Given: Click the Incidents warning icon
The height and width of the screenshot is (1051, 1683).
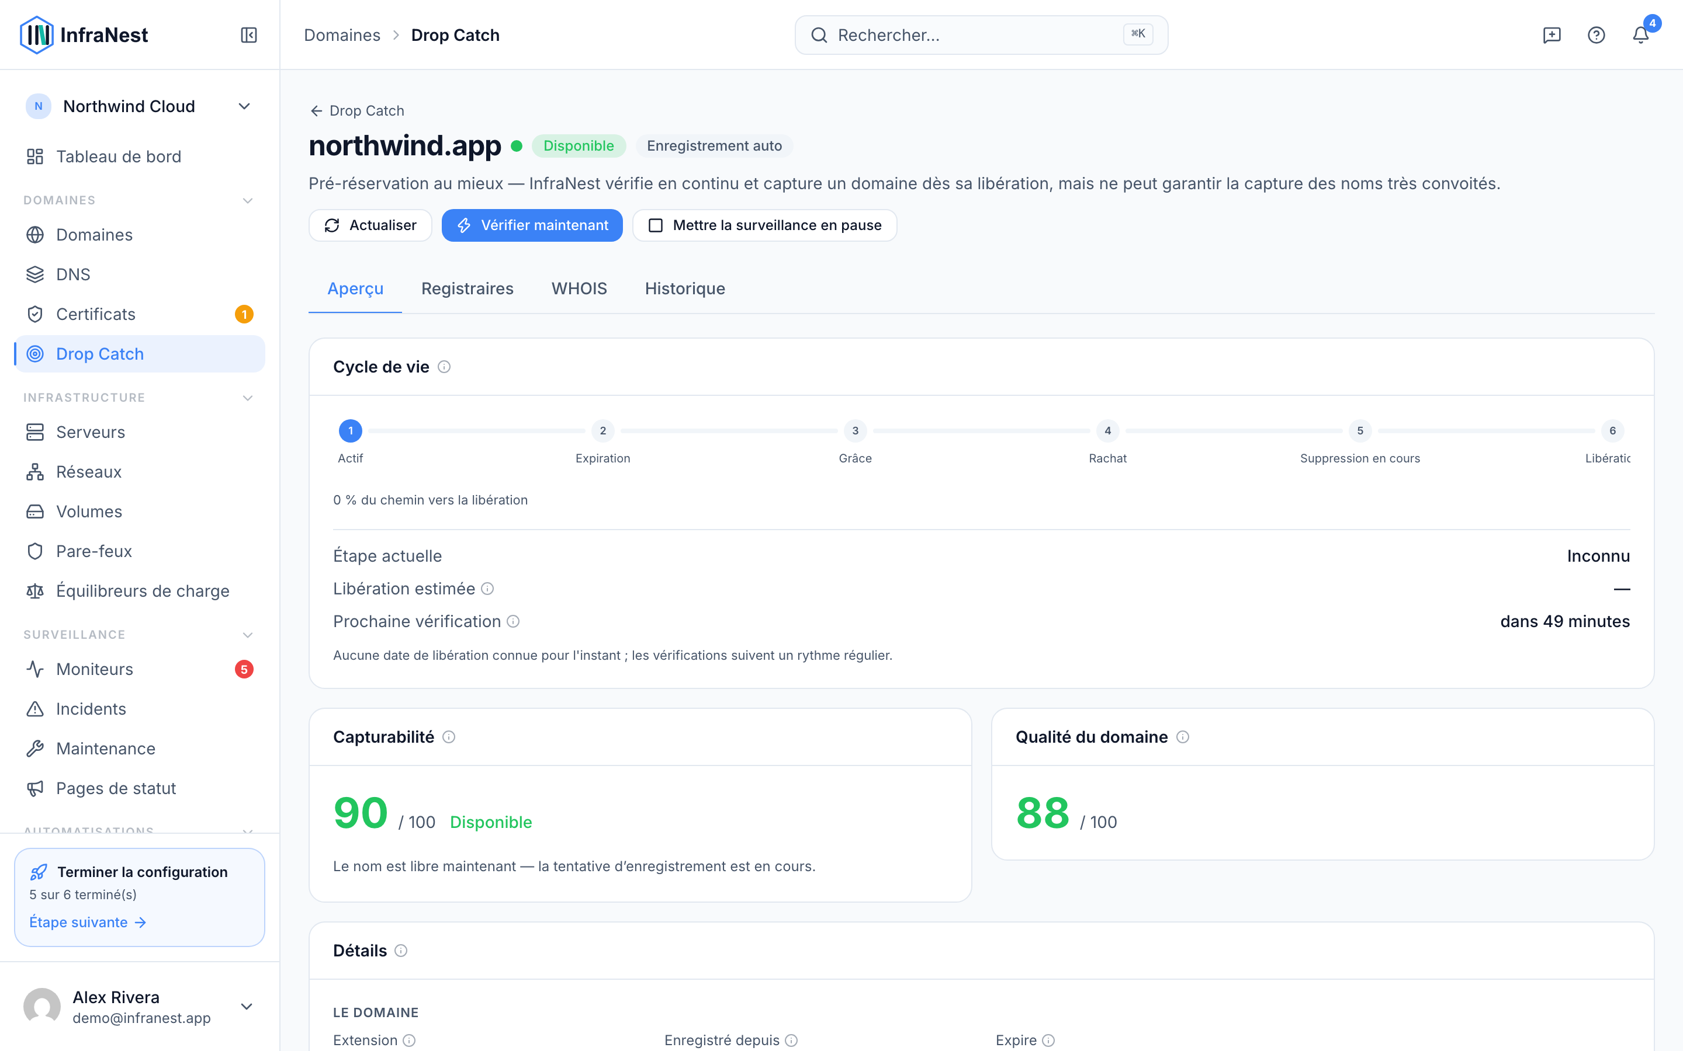Looking at the screenshot, I should [35, 709].
